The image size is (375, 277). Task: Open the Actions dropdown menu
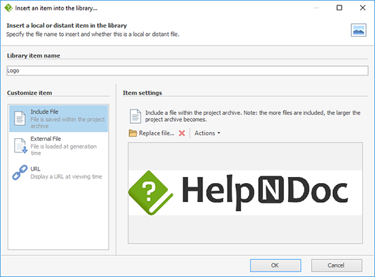[x=207, y=133]
